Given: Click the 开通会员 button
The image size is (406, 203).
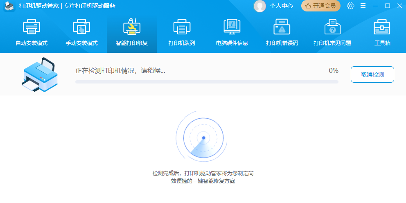Looking at the screenshot, I should (x=321, y=6).
